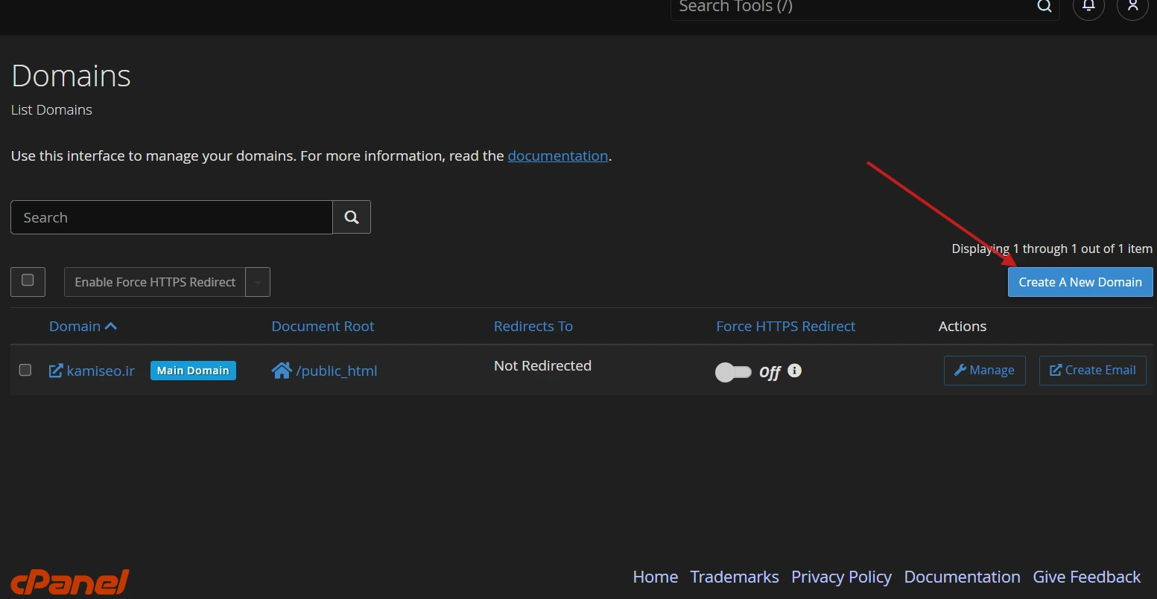Open the Privacy Policy footer link

pos(841,577)
